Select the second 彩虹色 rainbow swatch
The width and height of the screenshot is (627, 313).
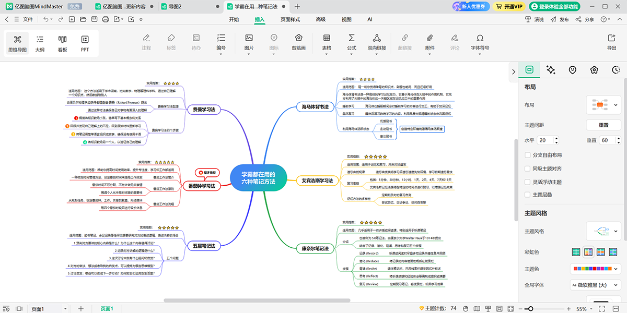coord(588,252)
